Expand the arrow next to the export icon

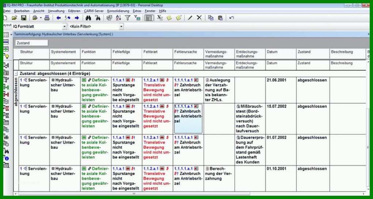tap(41, 18)
